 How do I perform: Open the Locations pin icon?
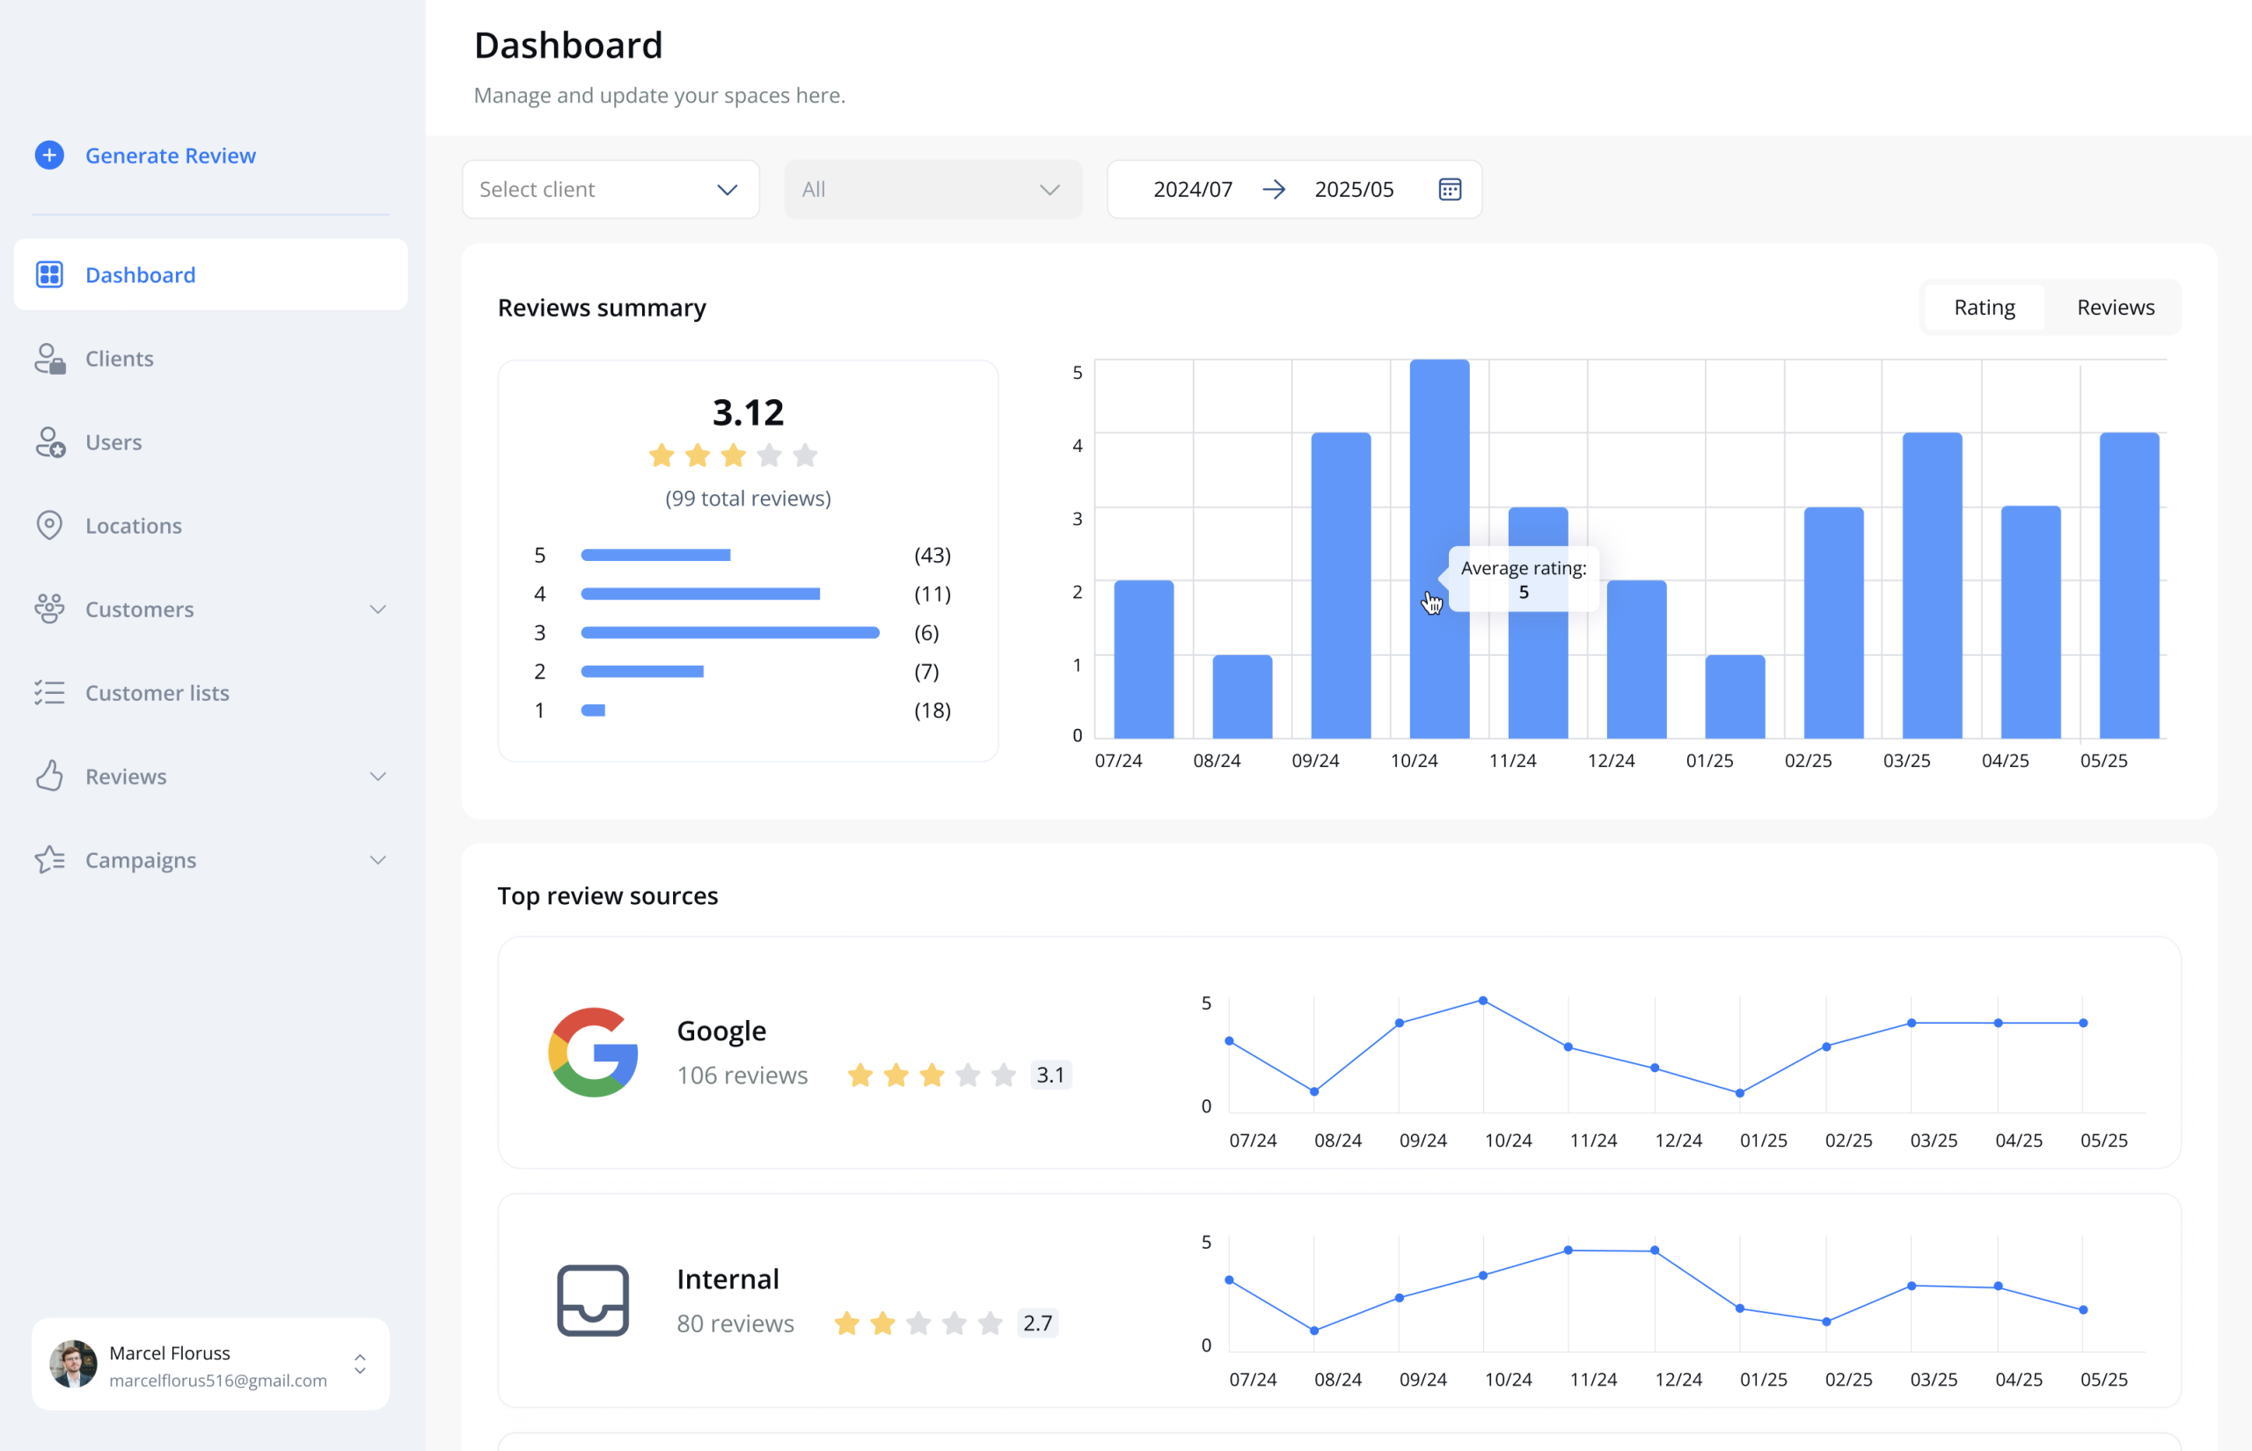[49, 525]
